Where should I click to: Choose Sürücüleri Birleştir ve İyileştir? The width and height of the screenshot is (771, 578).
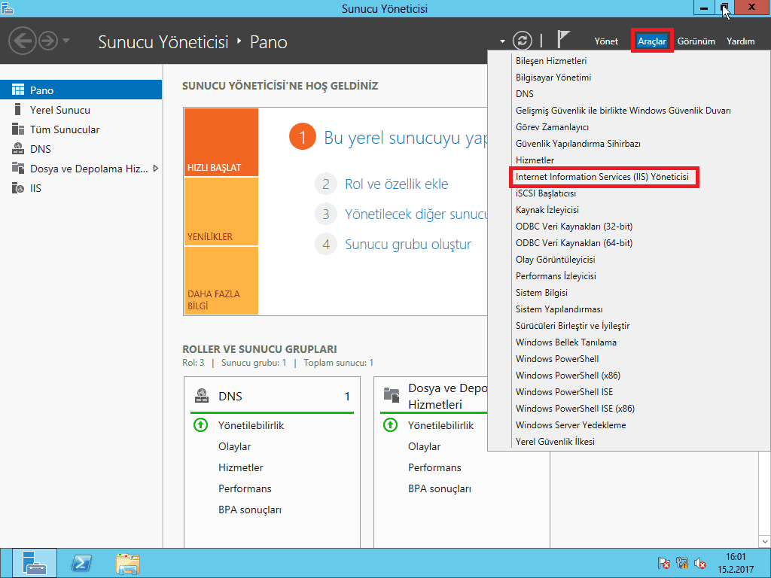coord(572,325)
